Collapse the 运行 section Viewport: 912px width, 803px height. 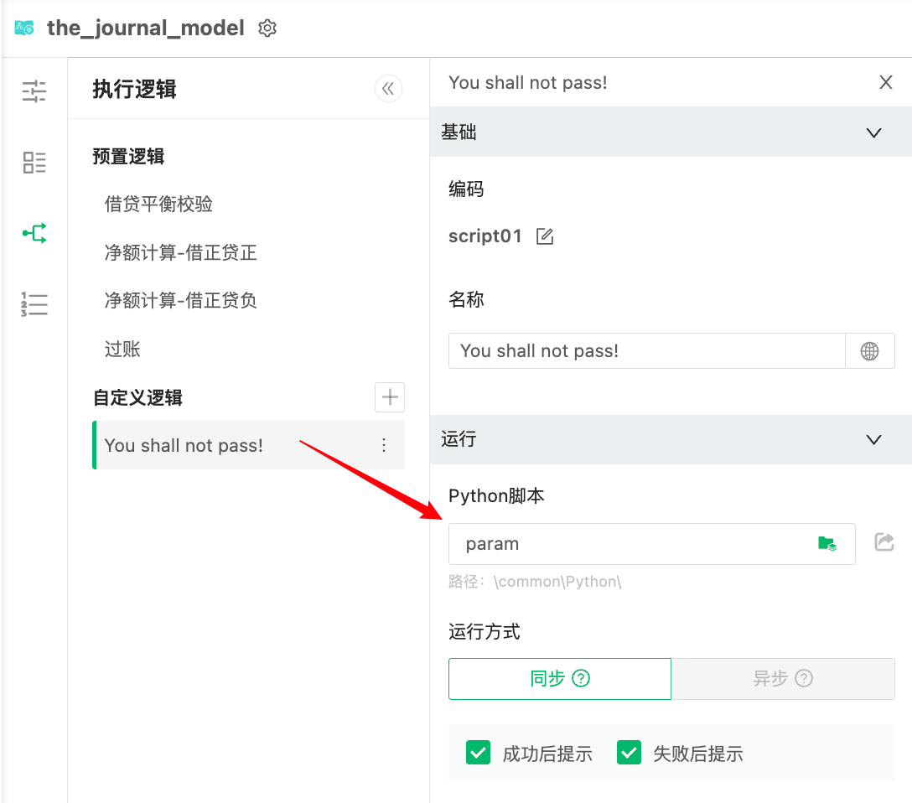[x=873, y=439]
